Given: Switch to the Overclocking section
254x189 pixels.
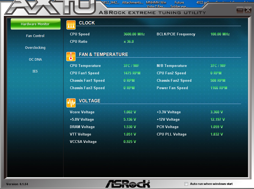Looking at the screenshot, I should (35, 47).
